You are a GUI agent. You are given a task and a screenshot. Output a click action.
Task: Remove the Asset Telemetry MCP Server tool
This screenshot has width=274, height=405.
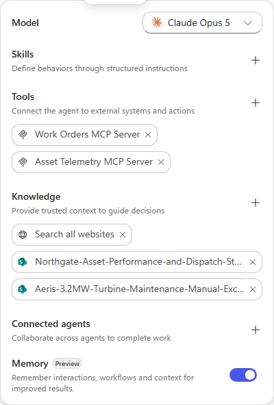(x=161, y=162)
